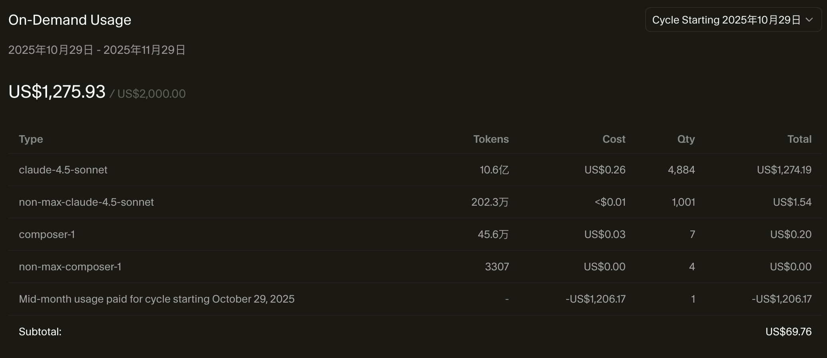Screen dimensions: 827x358
Task: Click the -US$1,206.17 total value
Action: tap(782, 299)
